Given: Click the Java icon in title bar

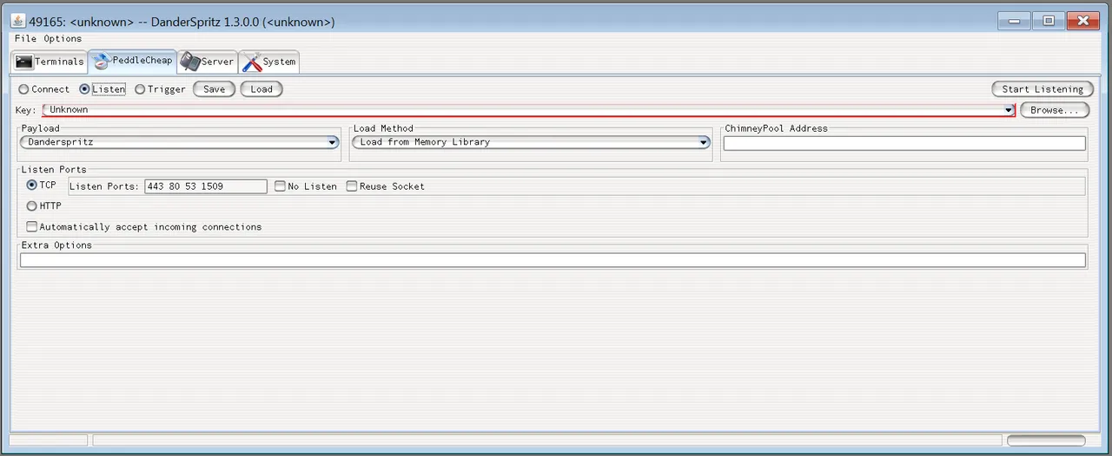Looking at the screenshot, I should click(17, 21).
